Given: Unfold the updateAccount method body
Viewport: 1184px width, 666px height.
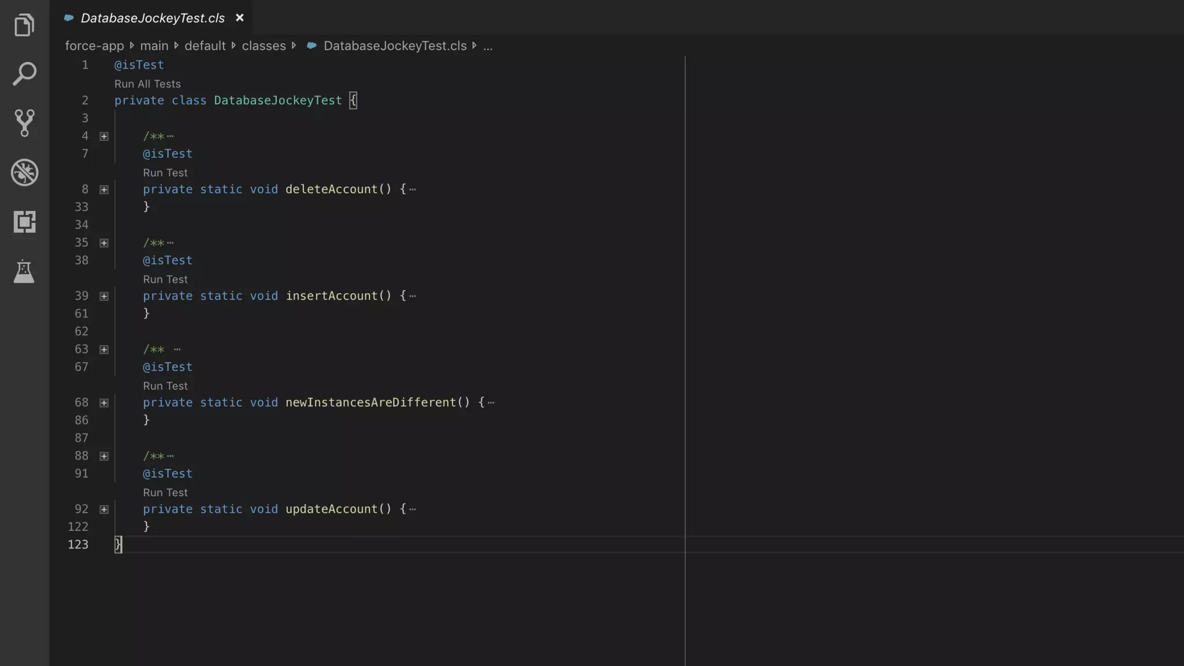Looking at the screenshot, I should tap(104, 509).
